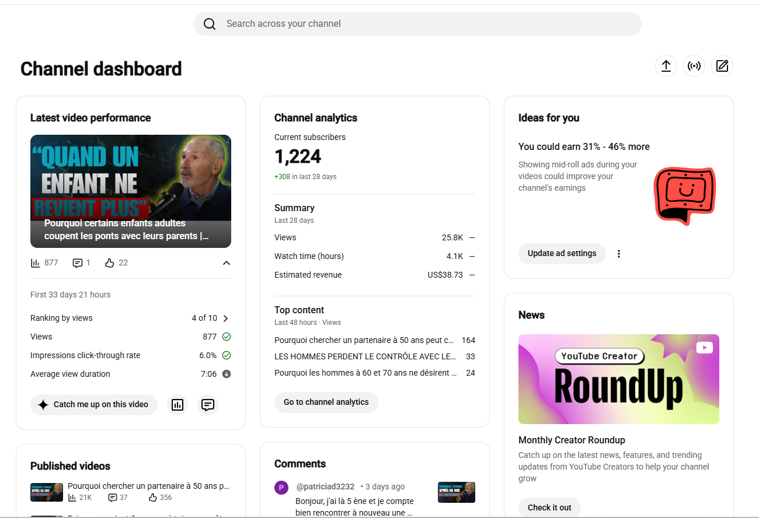Screen dimensions: 759x518
Task: Open top content 'LES HOMMES PERDENT LE CONTRÔLE'
Action: tap(365, 356)
